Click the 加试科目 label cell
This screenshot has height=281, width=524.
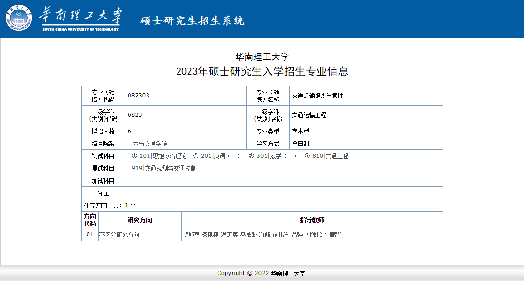(103, 181)
